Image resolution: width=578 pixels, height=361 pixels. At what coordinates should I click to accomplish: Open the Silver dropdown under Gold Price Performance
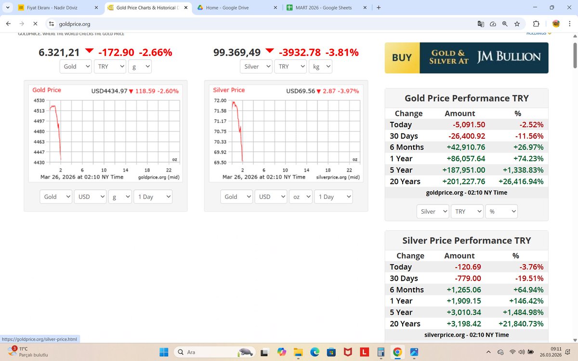[433, 211]
